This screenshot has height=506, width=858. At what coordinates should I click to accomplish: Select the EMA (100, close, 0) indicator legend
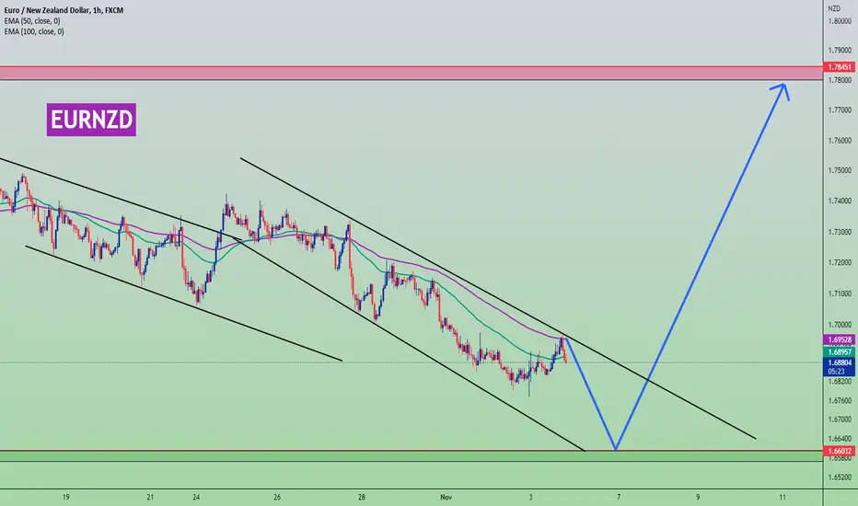[x=34, y=31]
